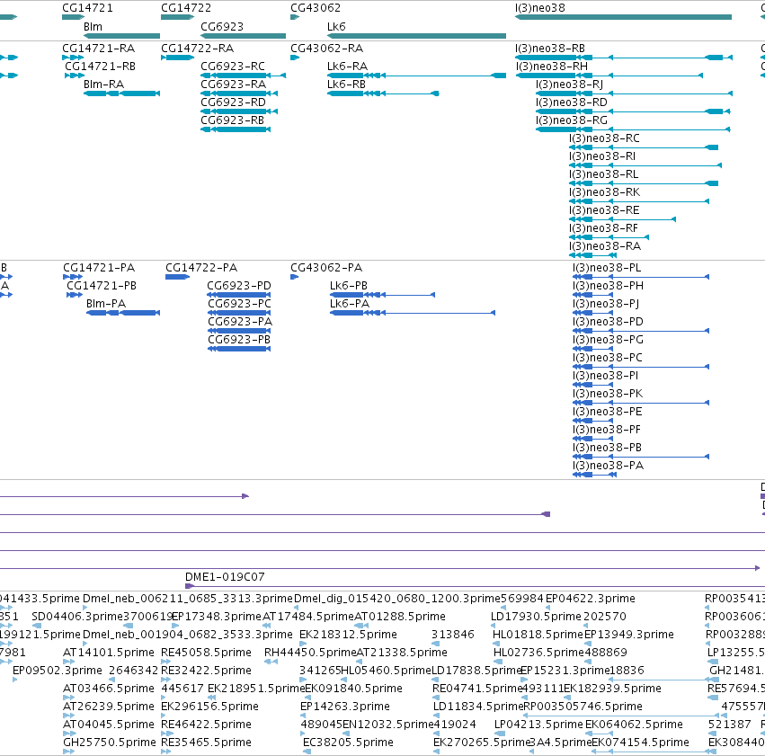Click EST EP14263.3prime
The image size is (765, 756).
345,707
